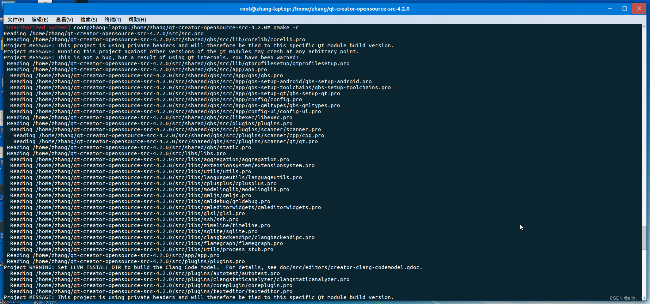Open the 查看(V) menu
This screenshot has height=304, width=650.
(65, 20)
